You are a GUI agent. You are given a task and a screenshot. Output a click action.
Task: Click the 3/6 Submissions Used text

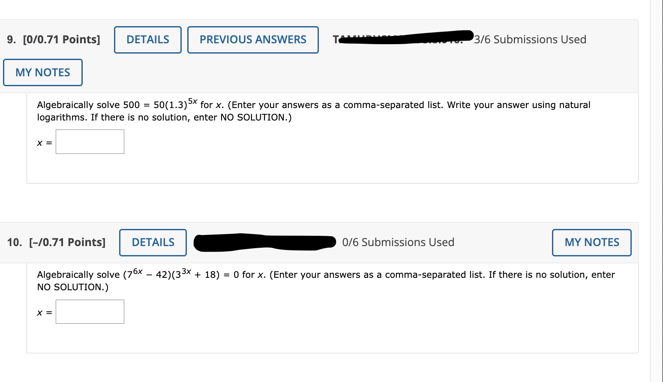click(x=530, y=39)
